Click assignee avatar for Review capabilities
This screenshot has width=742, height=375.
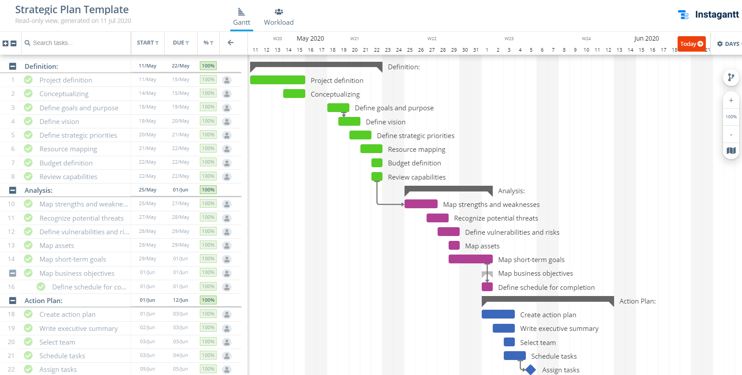227,176
